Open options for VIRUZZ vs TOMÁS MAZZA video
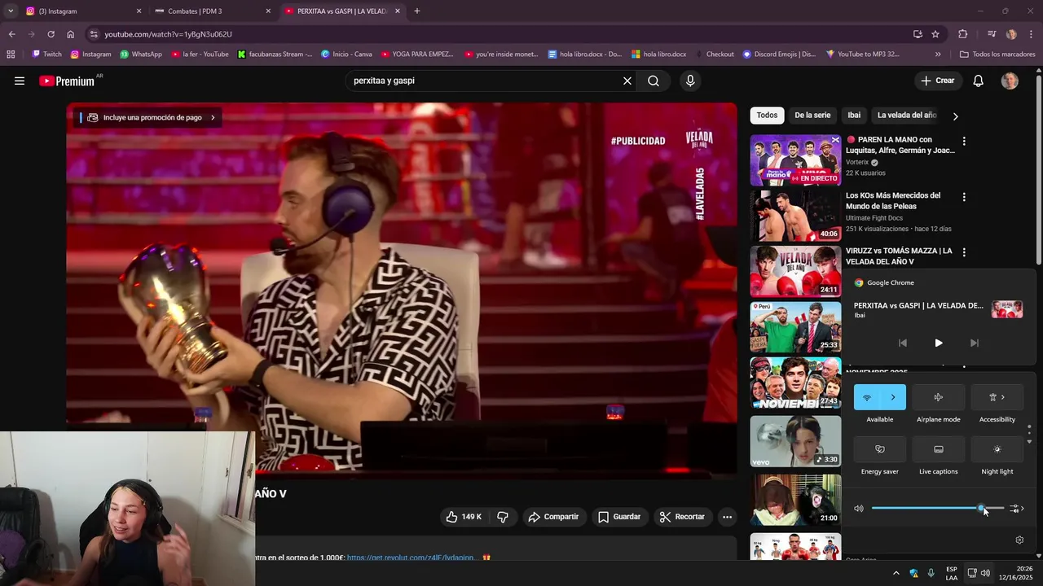The width and height of the screenshot is (1043, 586). click(x=964, y=252)
